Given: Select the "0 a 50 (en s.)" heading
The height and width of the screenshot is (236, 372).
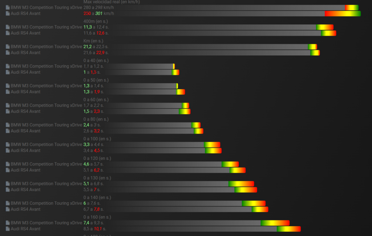Looking at the screenshot, I should (x=96, y=80).
